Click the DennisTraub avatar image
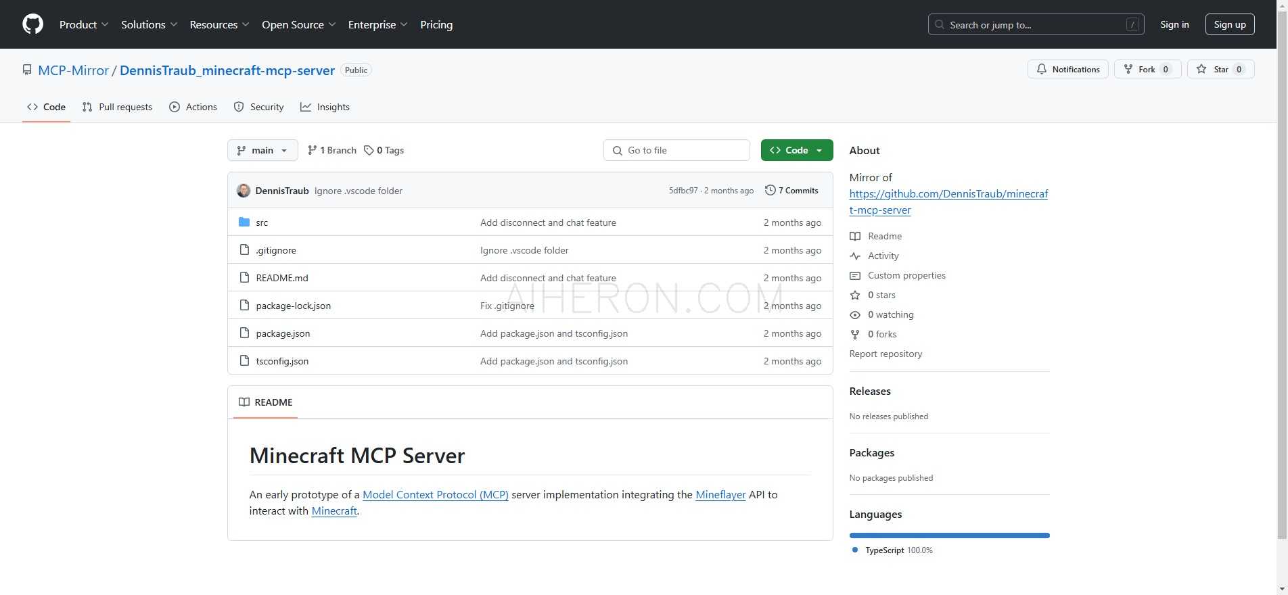The image size is (1288, 595). point(244,191)
